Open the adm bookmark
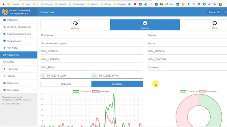Viewport: 227px width, 127px height. (170, 4)
